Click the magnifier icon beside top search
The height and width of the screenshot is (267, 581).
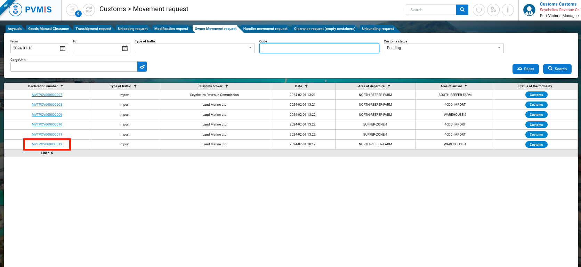(462, 10)
